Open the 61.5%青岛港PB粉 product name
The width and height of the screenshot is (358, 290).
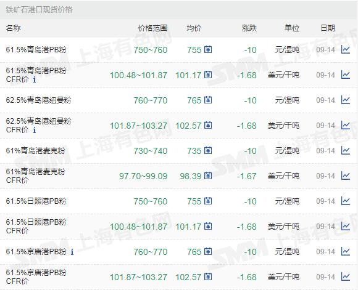pyautogui.click(x=36, y=50)
